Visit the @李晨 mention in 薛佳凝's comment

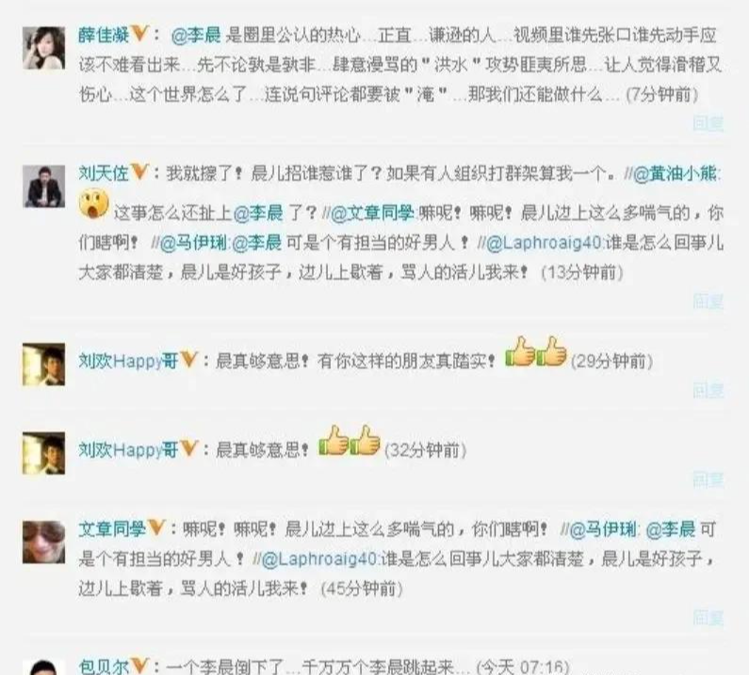pyautogui.click(x=195, y=35)
